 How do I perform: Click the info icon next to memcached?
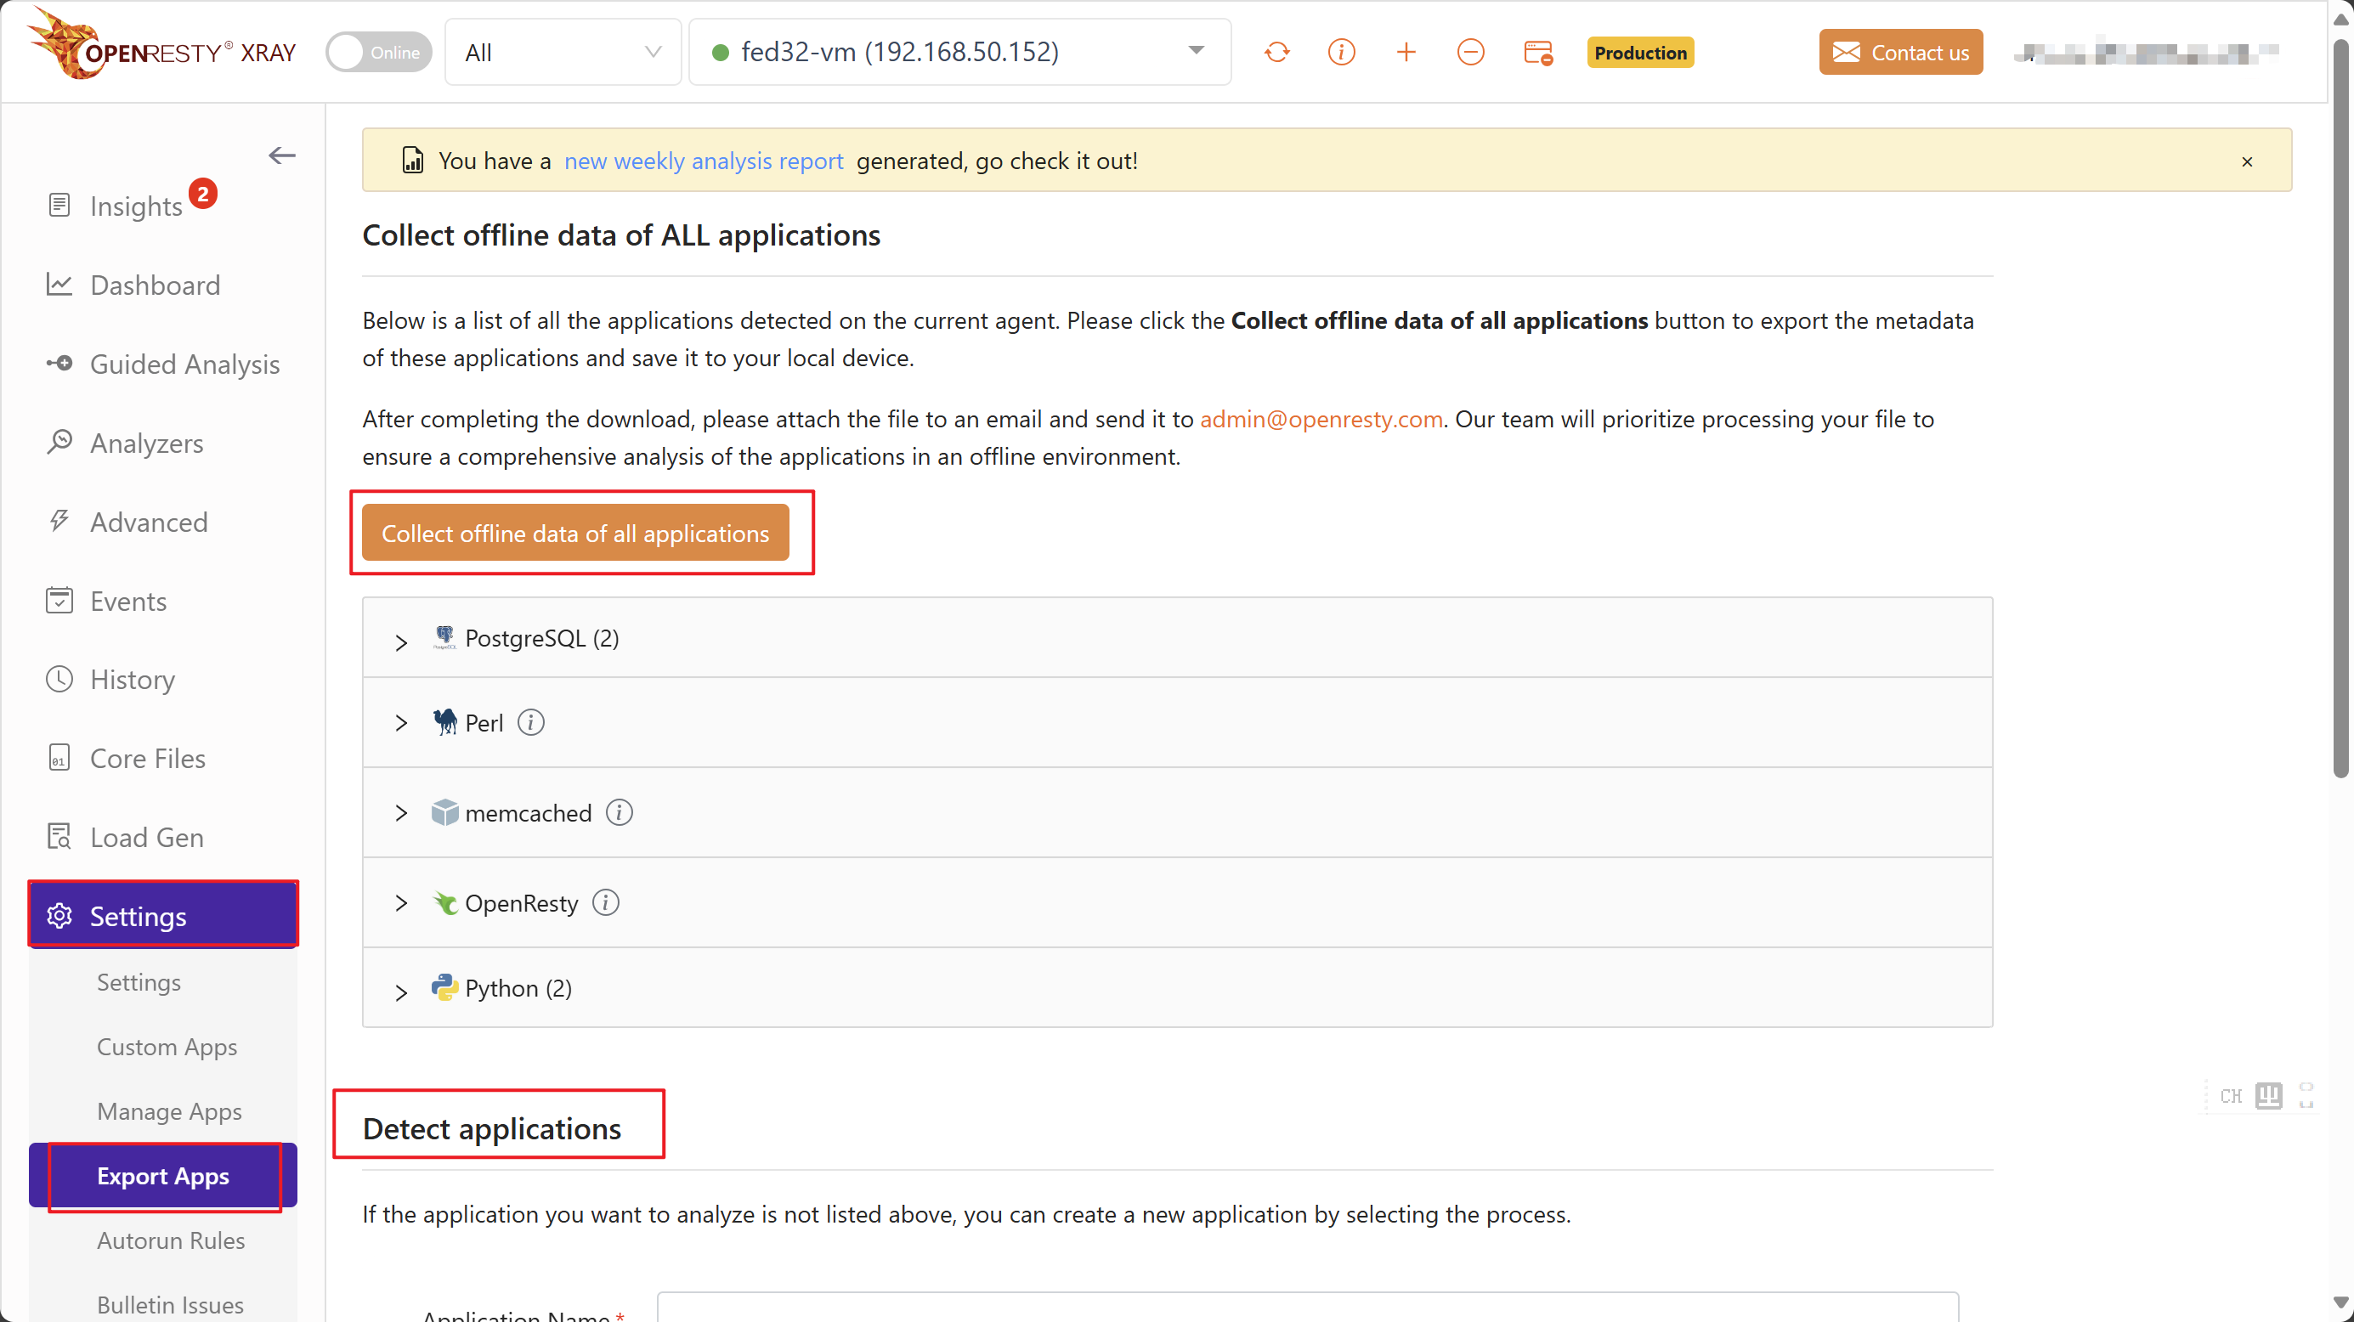(x=619, y=812)
